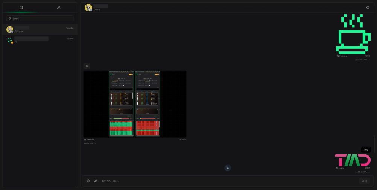377x190 pixels.
Task: Open the emoji picker
Action: 88,181
